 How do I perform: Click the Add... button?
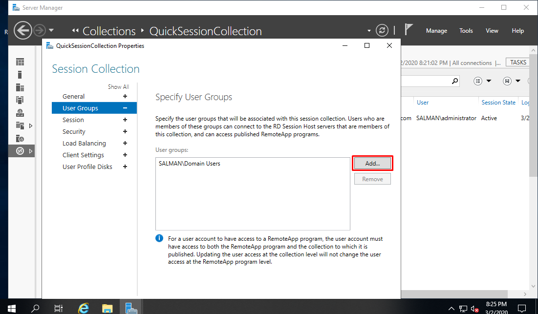(372, 164)
